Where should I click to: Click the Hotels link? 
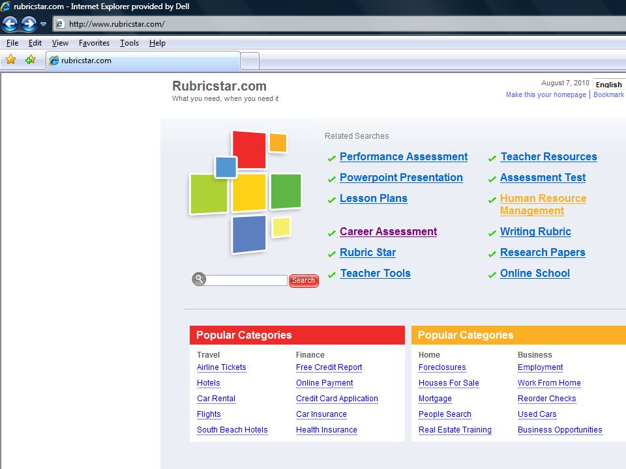pos(209,383)
